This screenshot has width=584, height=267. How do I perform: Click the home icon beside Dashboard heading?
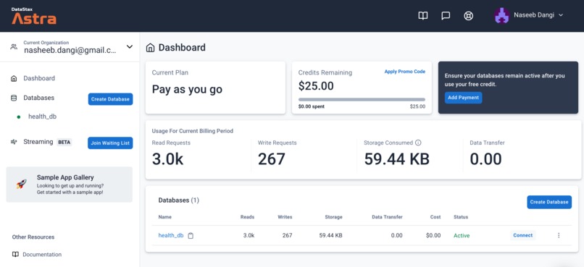pos(150,48)
